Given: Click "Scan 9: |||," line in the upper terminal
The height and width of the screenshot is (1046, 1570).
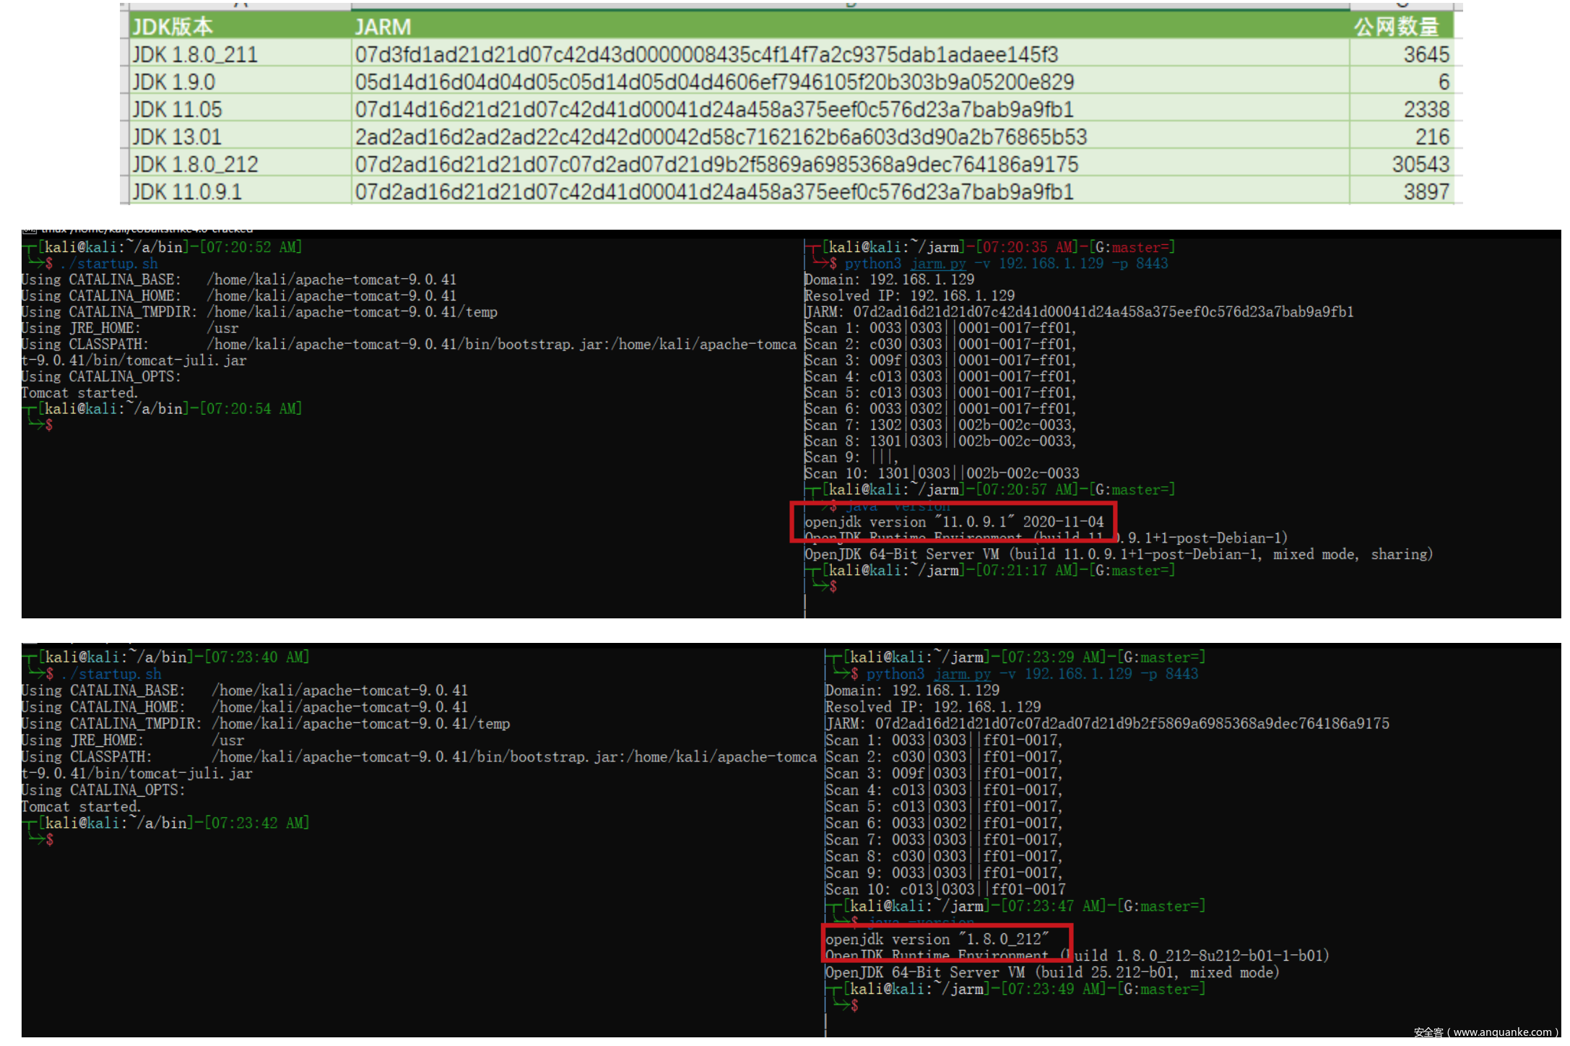Looking at the screenshot, I should point(851,457).
